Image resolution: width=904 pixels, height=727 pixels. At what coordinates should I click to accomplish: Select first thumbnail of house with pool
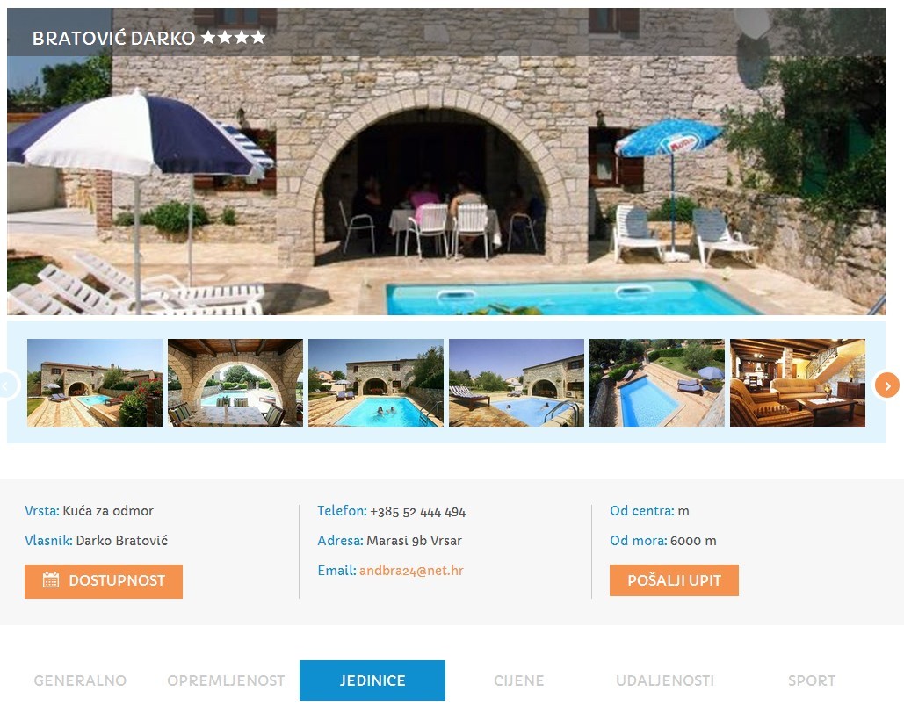coord(95,383)
